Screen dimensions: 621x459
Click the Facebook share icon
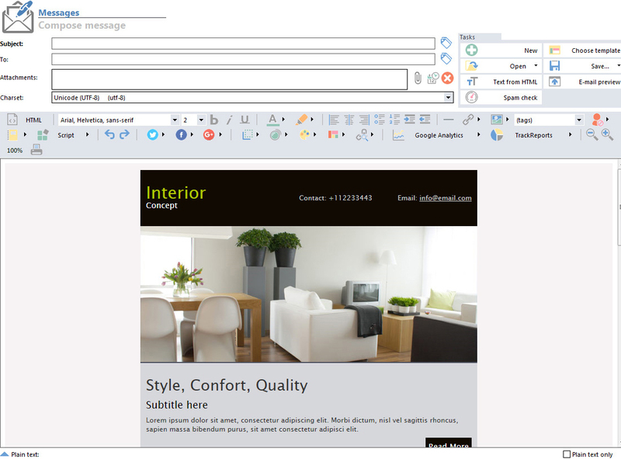tap(182, 134)
